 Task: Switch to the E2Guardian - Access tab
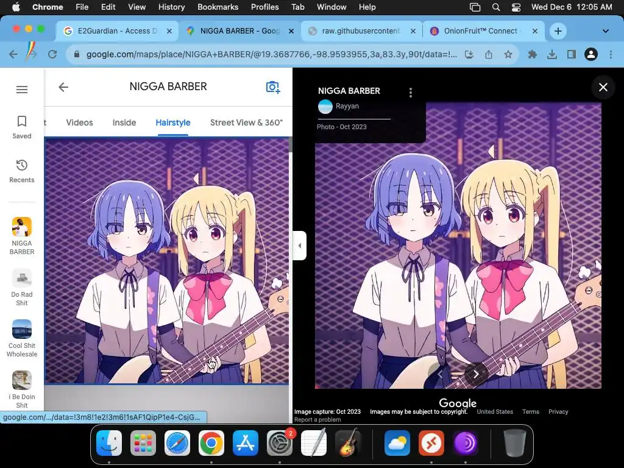[118, 31]
